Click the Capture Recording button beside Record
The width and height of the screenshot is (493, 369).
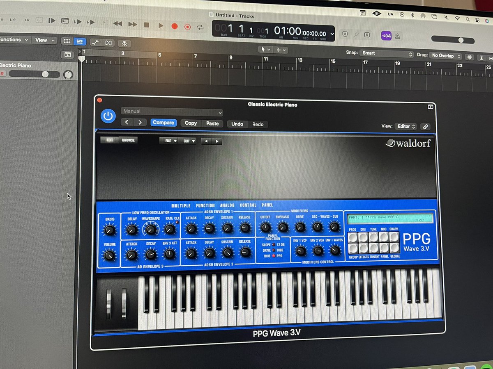(x=188, y=27)
